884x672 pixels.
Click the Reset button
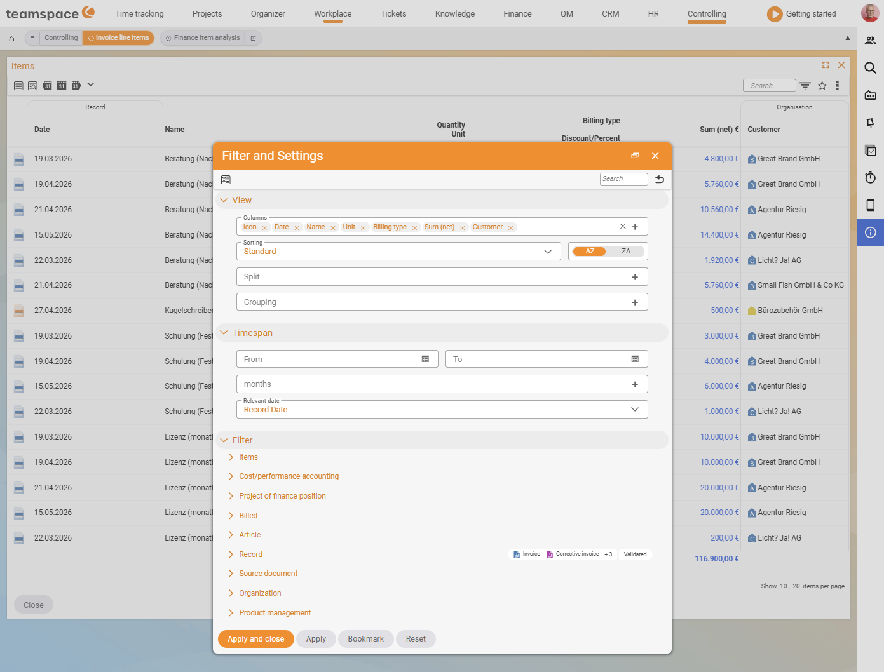click(x=416, y=639)
